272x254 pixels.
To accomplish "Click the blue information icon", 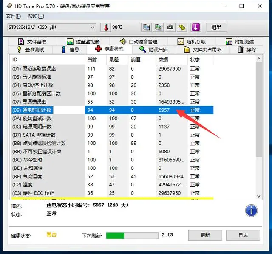I will pos(251,211).
